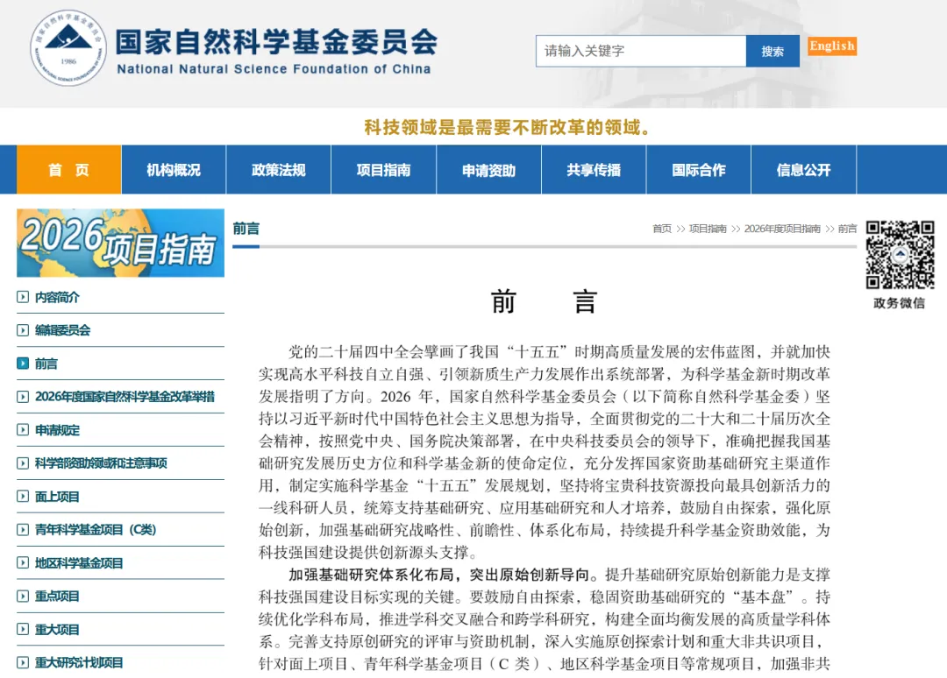The image size is (947, 678).
Task: Open the 申请资助 menu
Action: (488, 170)
